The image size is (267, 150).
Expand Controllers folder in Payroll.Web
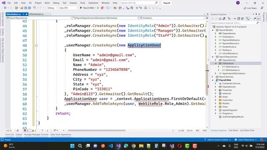pos(216,100)
